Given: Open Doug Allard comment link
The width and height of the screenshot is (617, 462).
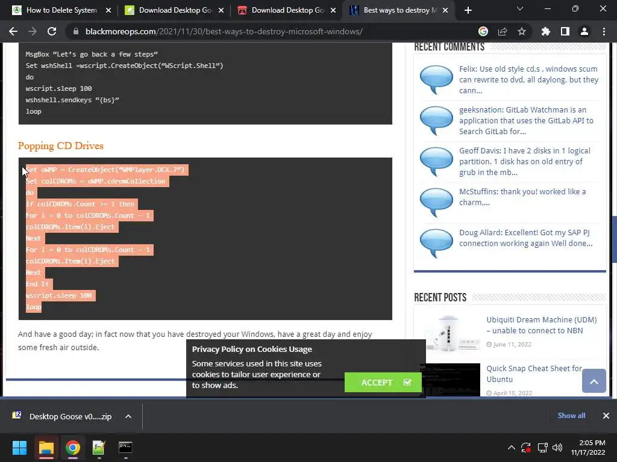Looking at the screenshot, I should [525, 238].
